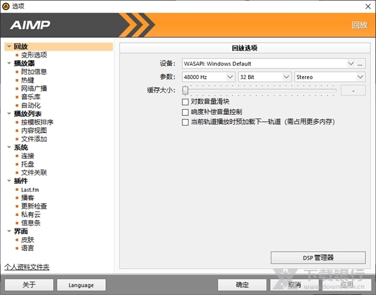Viewport: 376px width, 295px height.
Task: Open 托盘 settings page
Action: click(28, 164)
